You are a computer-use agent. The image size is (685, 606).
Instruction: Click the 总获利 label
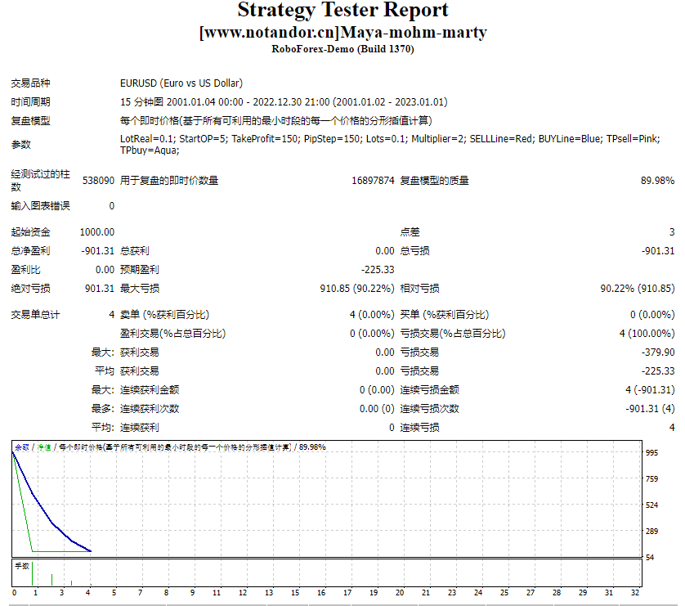[x=135, y=251]
